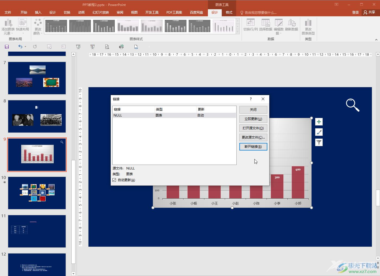Close the 链接 dialog with X
This screenshot has height=276, width=380.
[263, 99]
